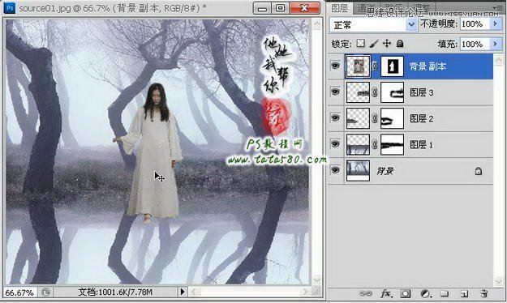Switch to the 图层 tab
The width and height of the screenshot is (507, 303).
340,8
